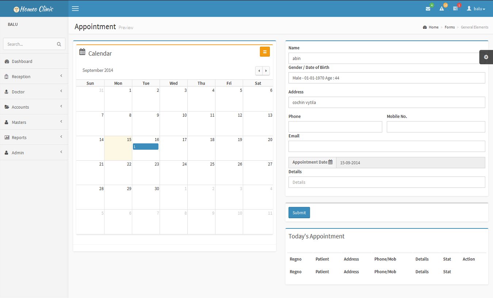Open the tasks list icon in header
This screenshot has width=493, height=298.
click(455, 9)
